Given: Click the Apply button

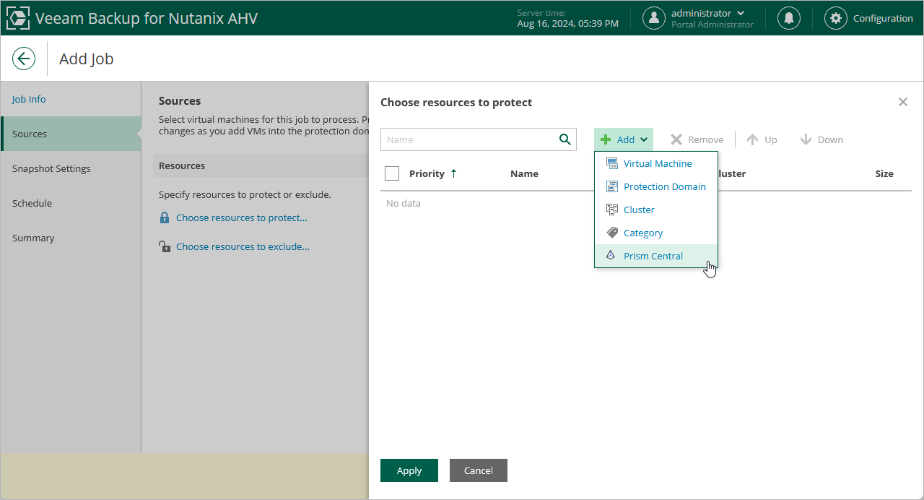Looking at the screenshot, I should [409, 470].
